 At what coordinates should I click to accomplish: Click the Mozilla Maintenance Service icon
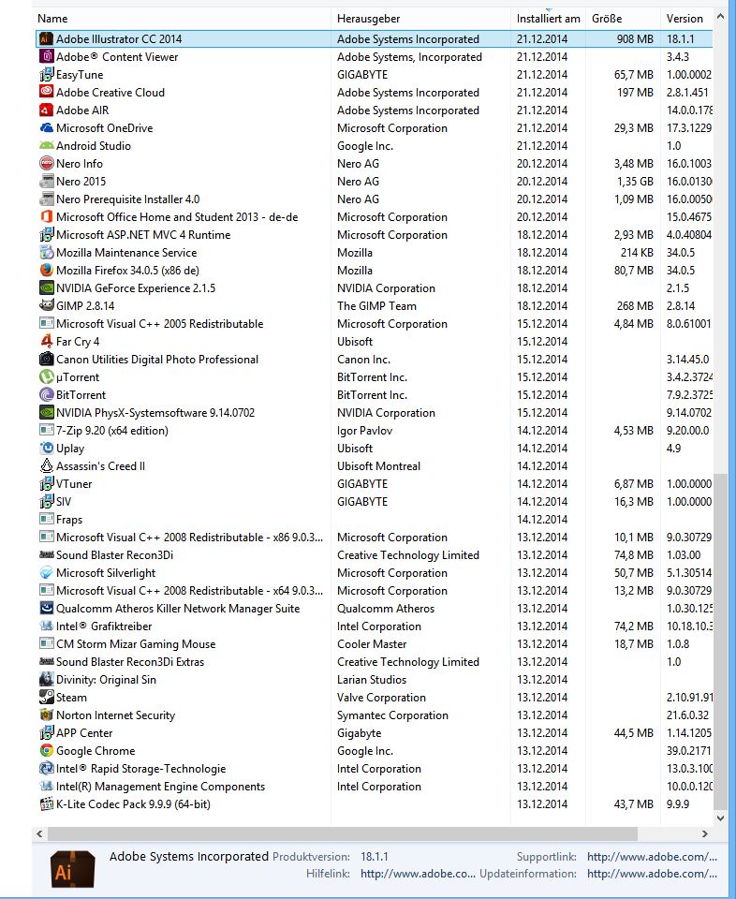(47, 252)
